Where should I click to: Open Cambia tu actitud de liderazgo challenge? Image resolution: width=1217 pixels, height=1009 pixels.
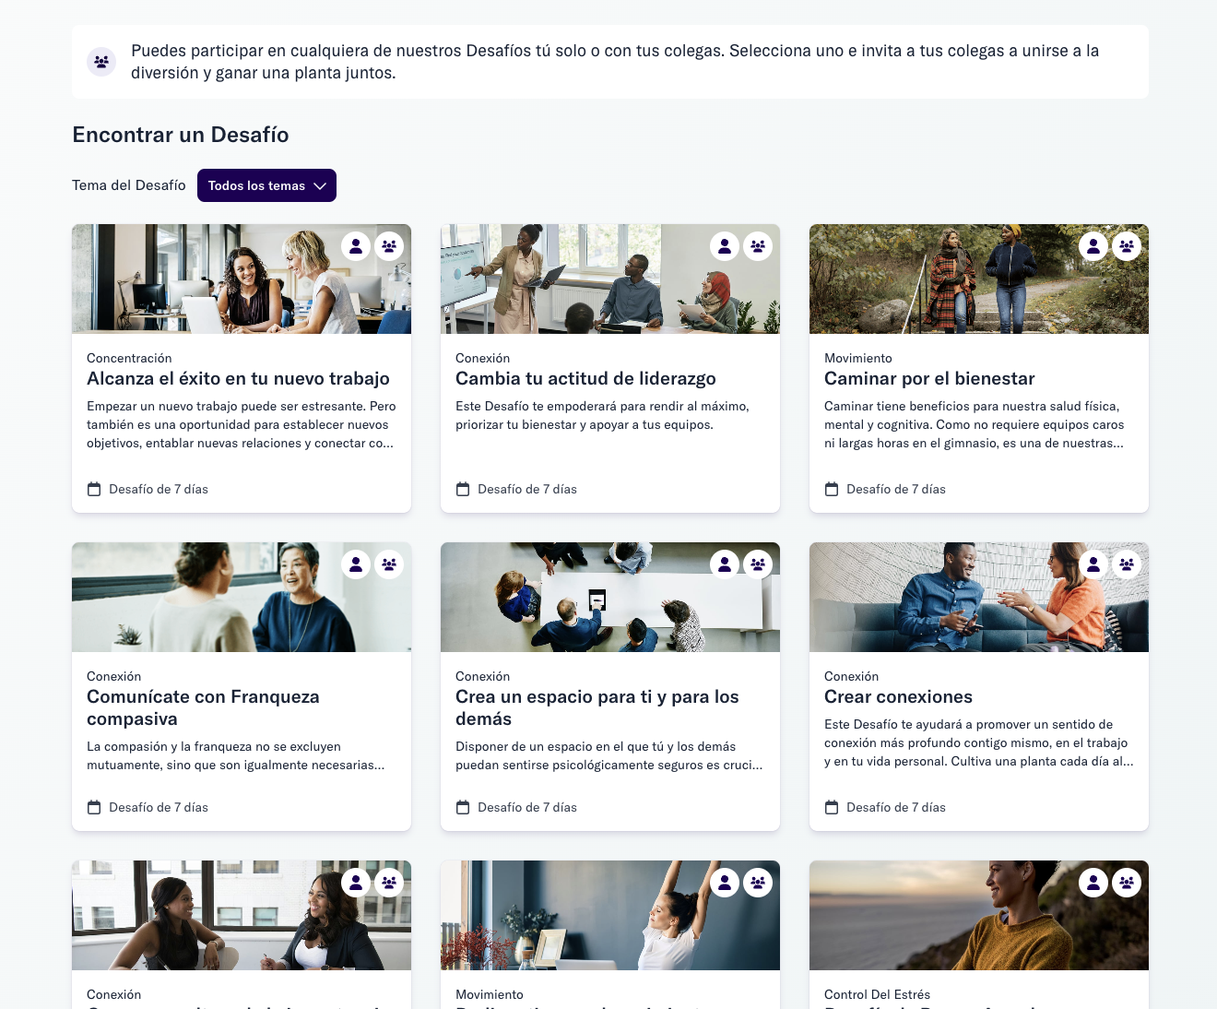[x=585, y=378]
